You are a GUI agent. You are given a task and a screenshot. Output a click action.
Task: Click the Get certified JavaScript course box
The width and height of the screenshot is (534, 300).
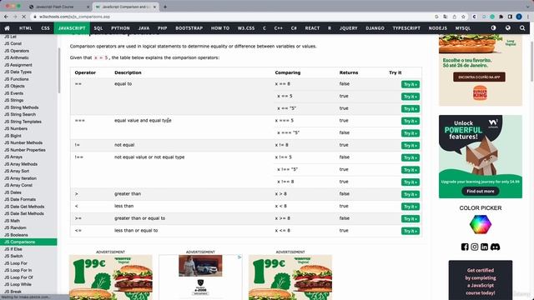[x=481, y=280]
